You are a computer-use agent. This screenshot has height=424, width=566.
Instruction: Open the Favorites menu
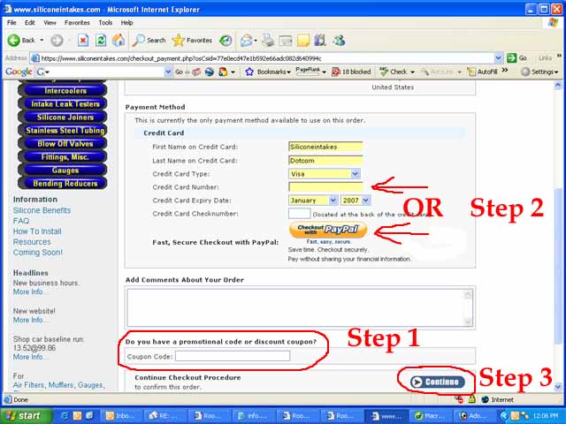coord(77,23)
